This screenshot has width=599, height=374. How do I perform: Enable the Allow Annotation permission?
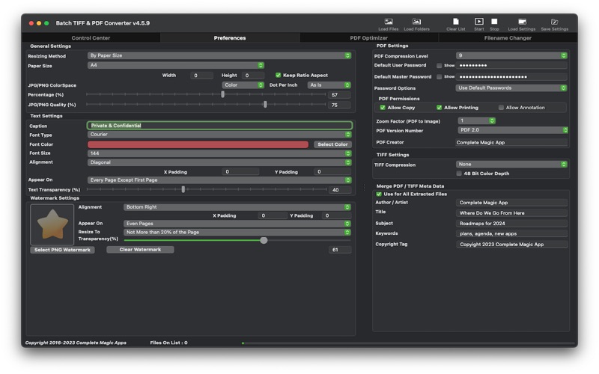tap(501, 108)
